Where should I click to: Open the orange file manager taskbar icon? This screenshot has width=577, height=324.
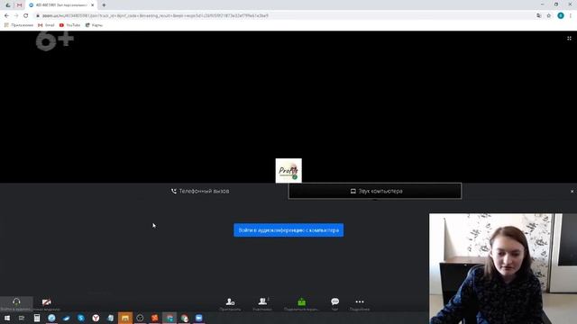tap(125, 318)
